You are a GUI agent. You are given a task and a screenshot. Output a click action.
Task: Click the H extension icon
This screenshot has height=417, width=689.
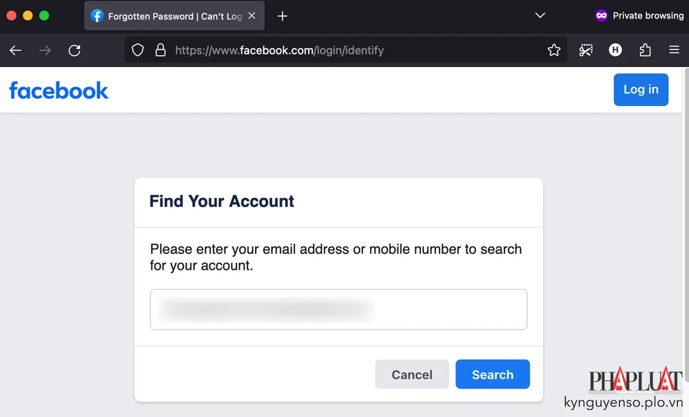(x=615, y=50)
